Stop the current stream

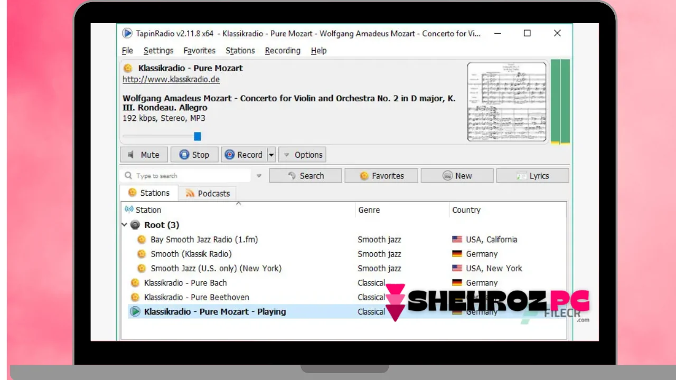click(x=194, y=155)
